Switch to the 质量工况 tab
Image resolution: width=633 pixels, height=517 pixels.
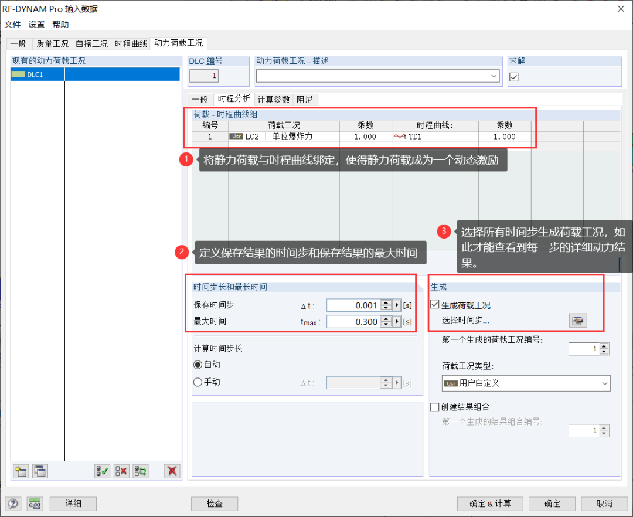(52, 43)
